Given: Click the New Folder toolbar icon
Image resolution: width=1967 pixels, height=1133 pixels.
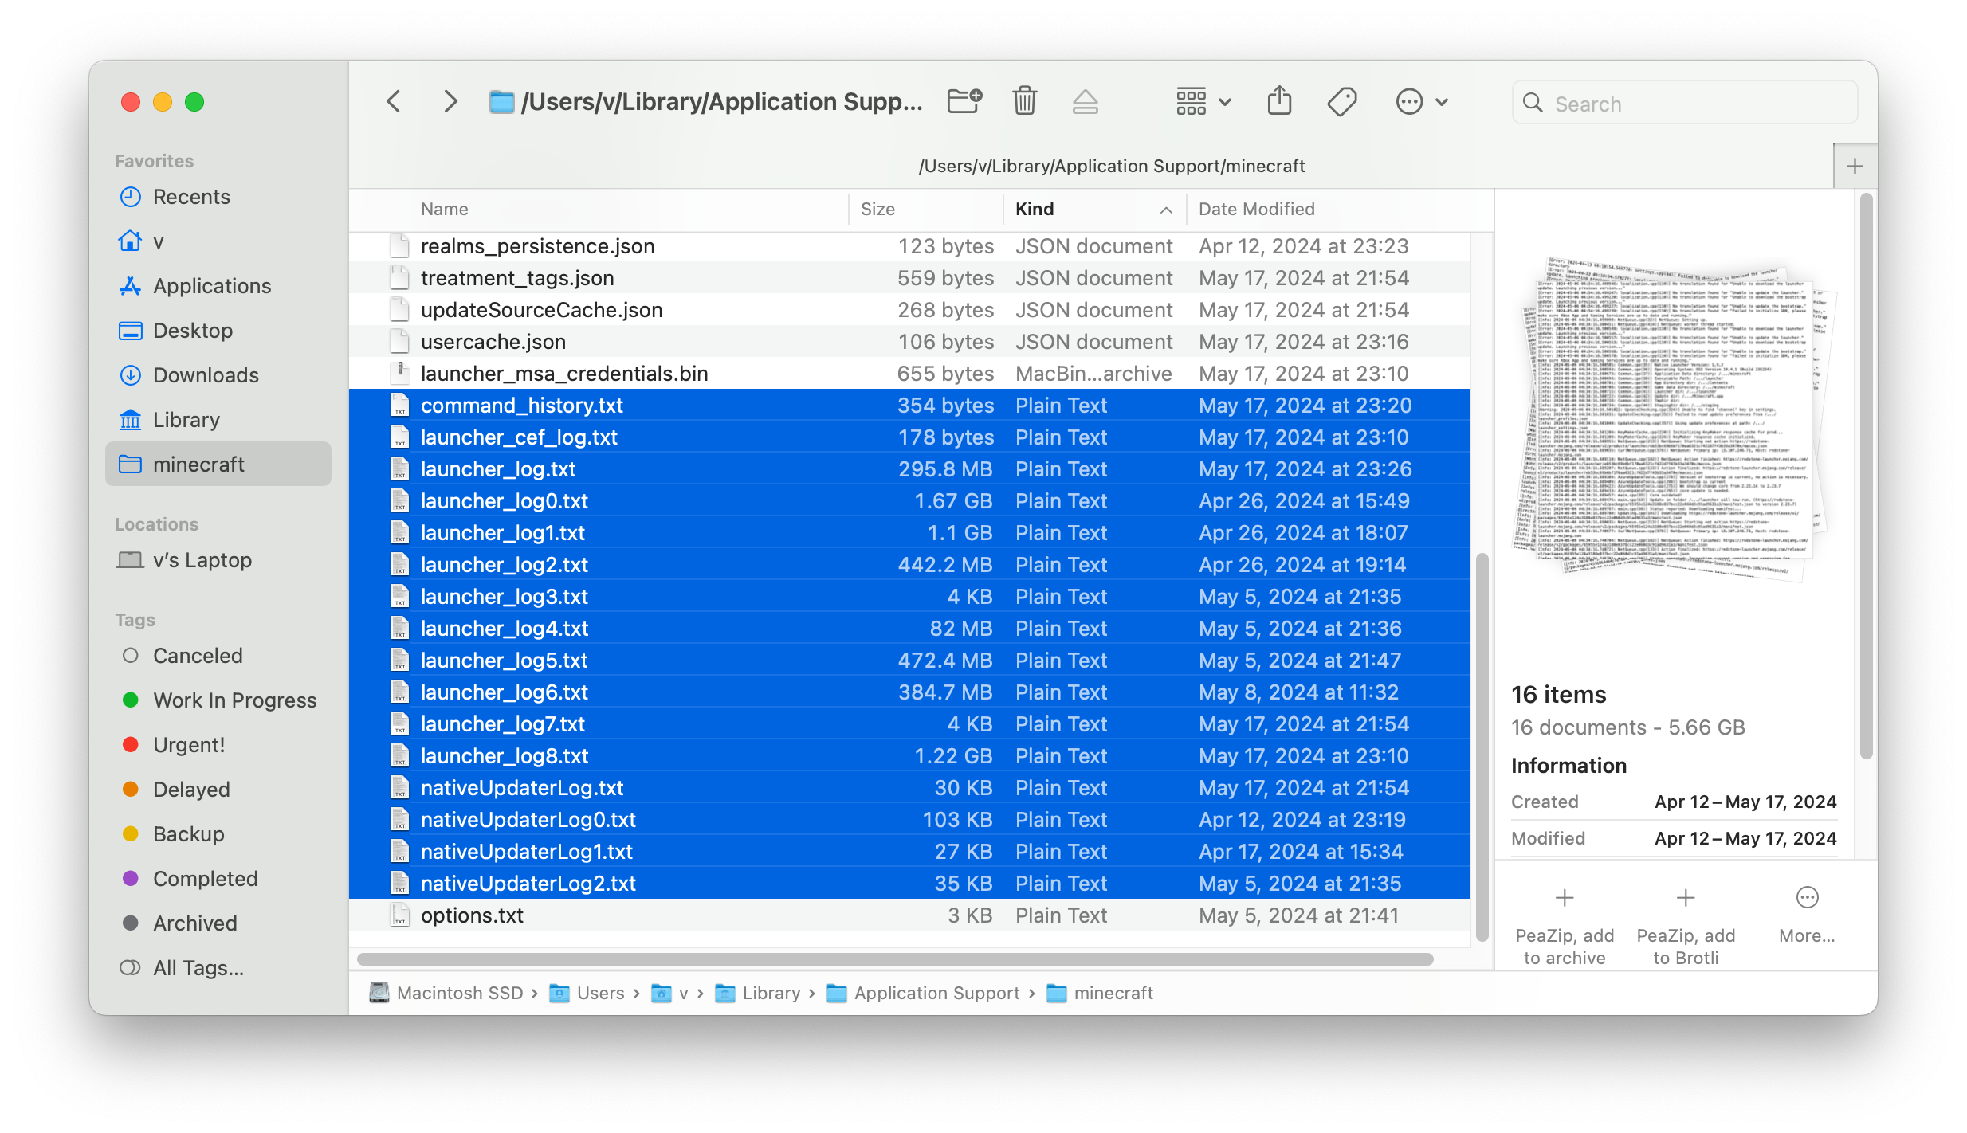Looking at the screenshot, I should tap(964, 101).
